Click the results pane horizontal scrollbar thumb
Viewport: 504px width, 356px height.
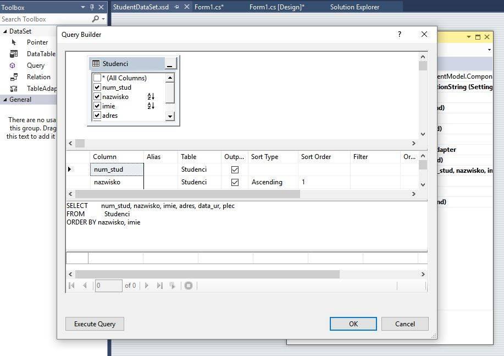[x=207, y=274]
